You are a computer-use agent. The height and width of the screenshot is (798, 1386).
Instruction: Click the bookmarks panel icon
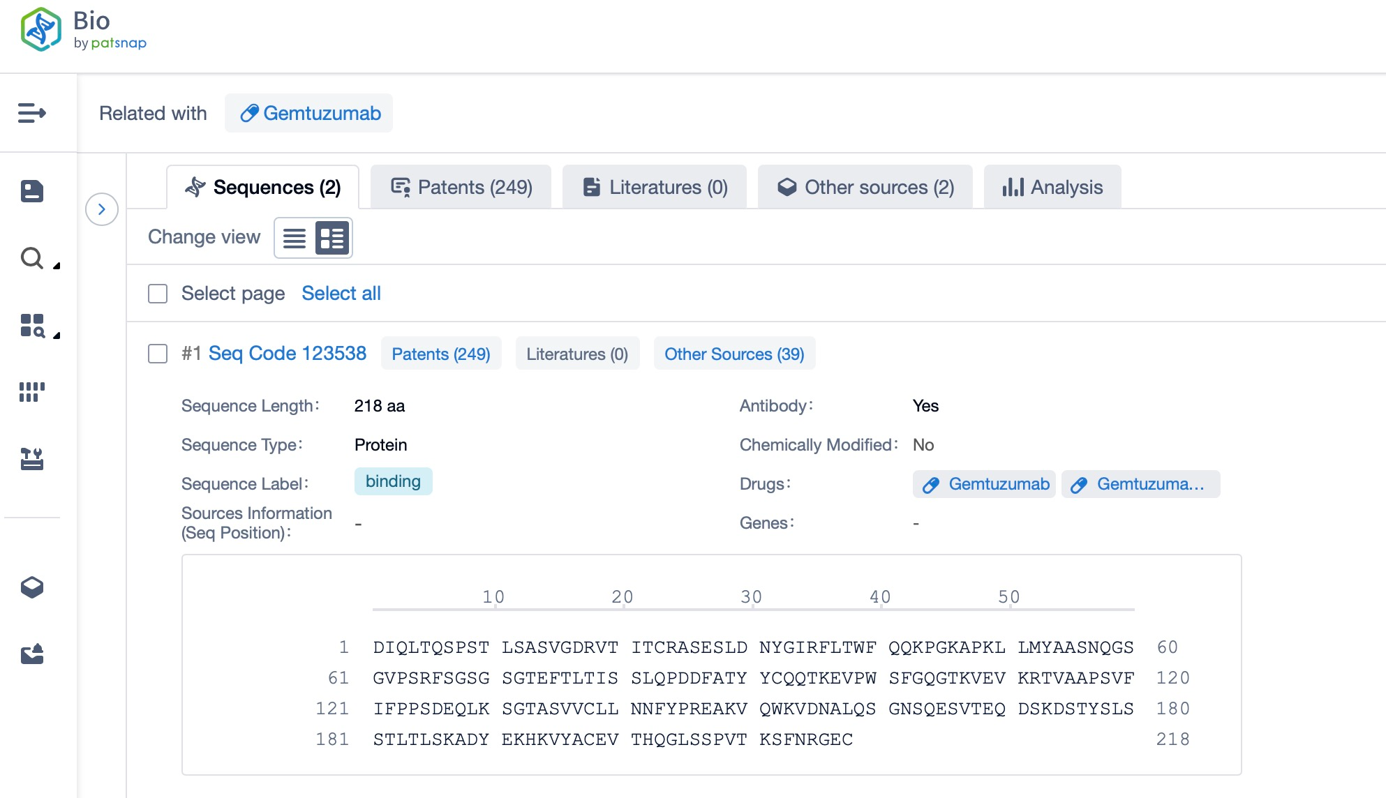pos(33,190)
